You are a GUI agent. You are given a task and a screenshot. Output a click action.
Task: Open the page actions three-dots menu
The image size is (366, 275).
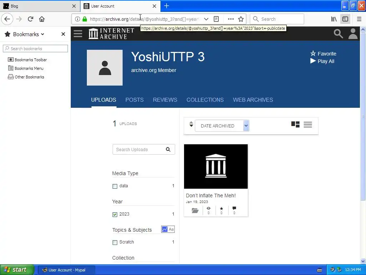[x=231, y=19]
